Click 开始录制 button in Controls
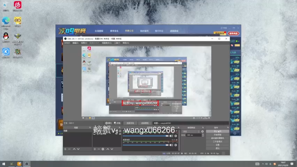The height and width of the screenshot is (167, 297). tap(218, 135)
